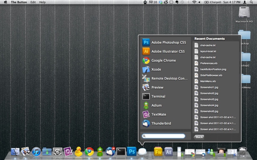
Task: Open Thunderbird with badge in the Dock
Action: tap(110, 151)
